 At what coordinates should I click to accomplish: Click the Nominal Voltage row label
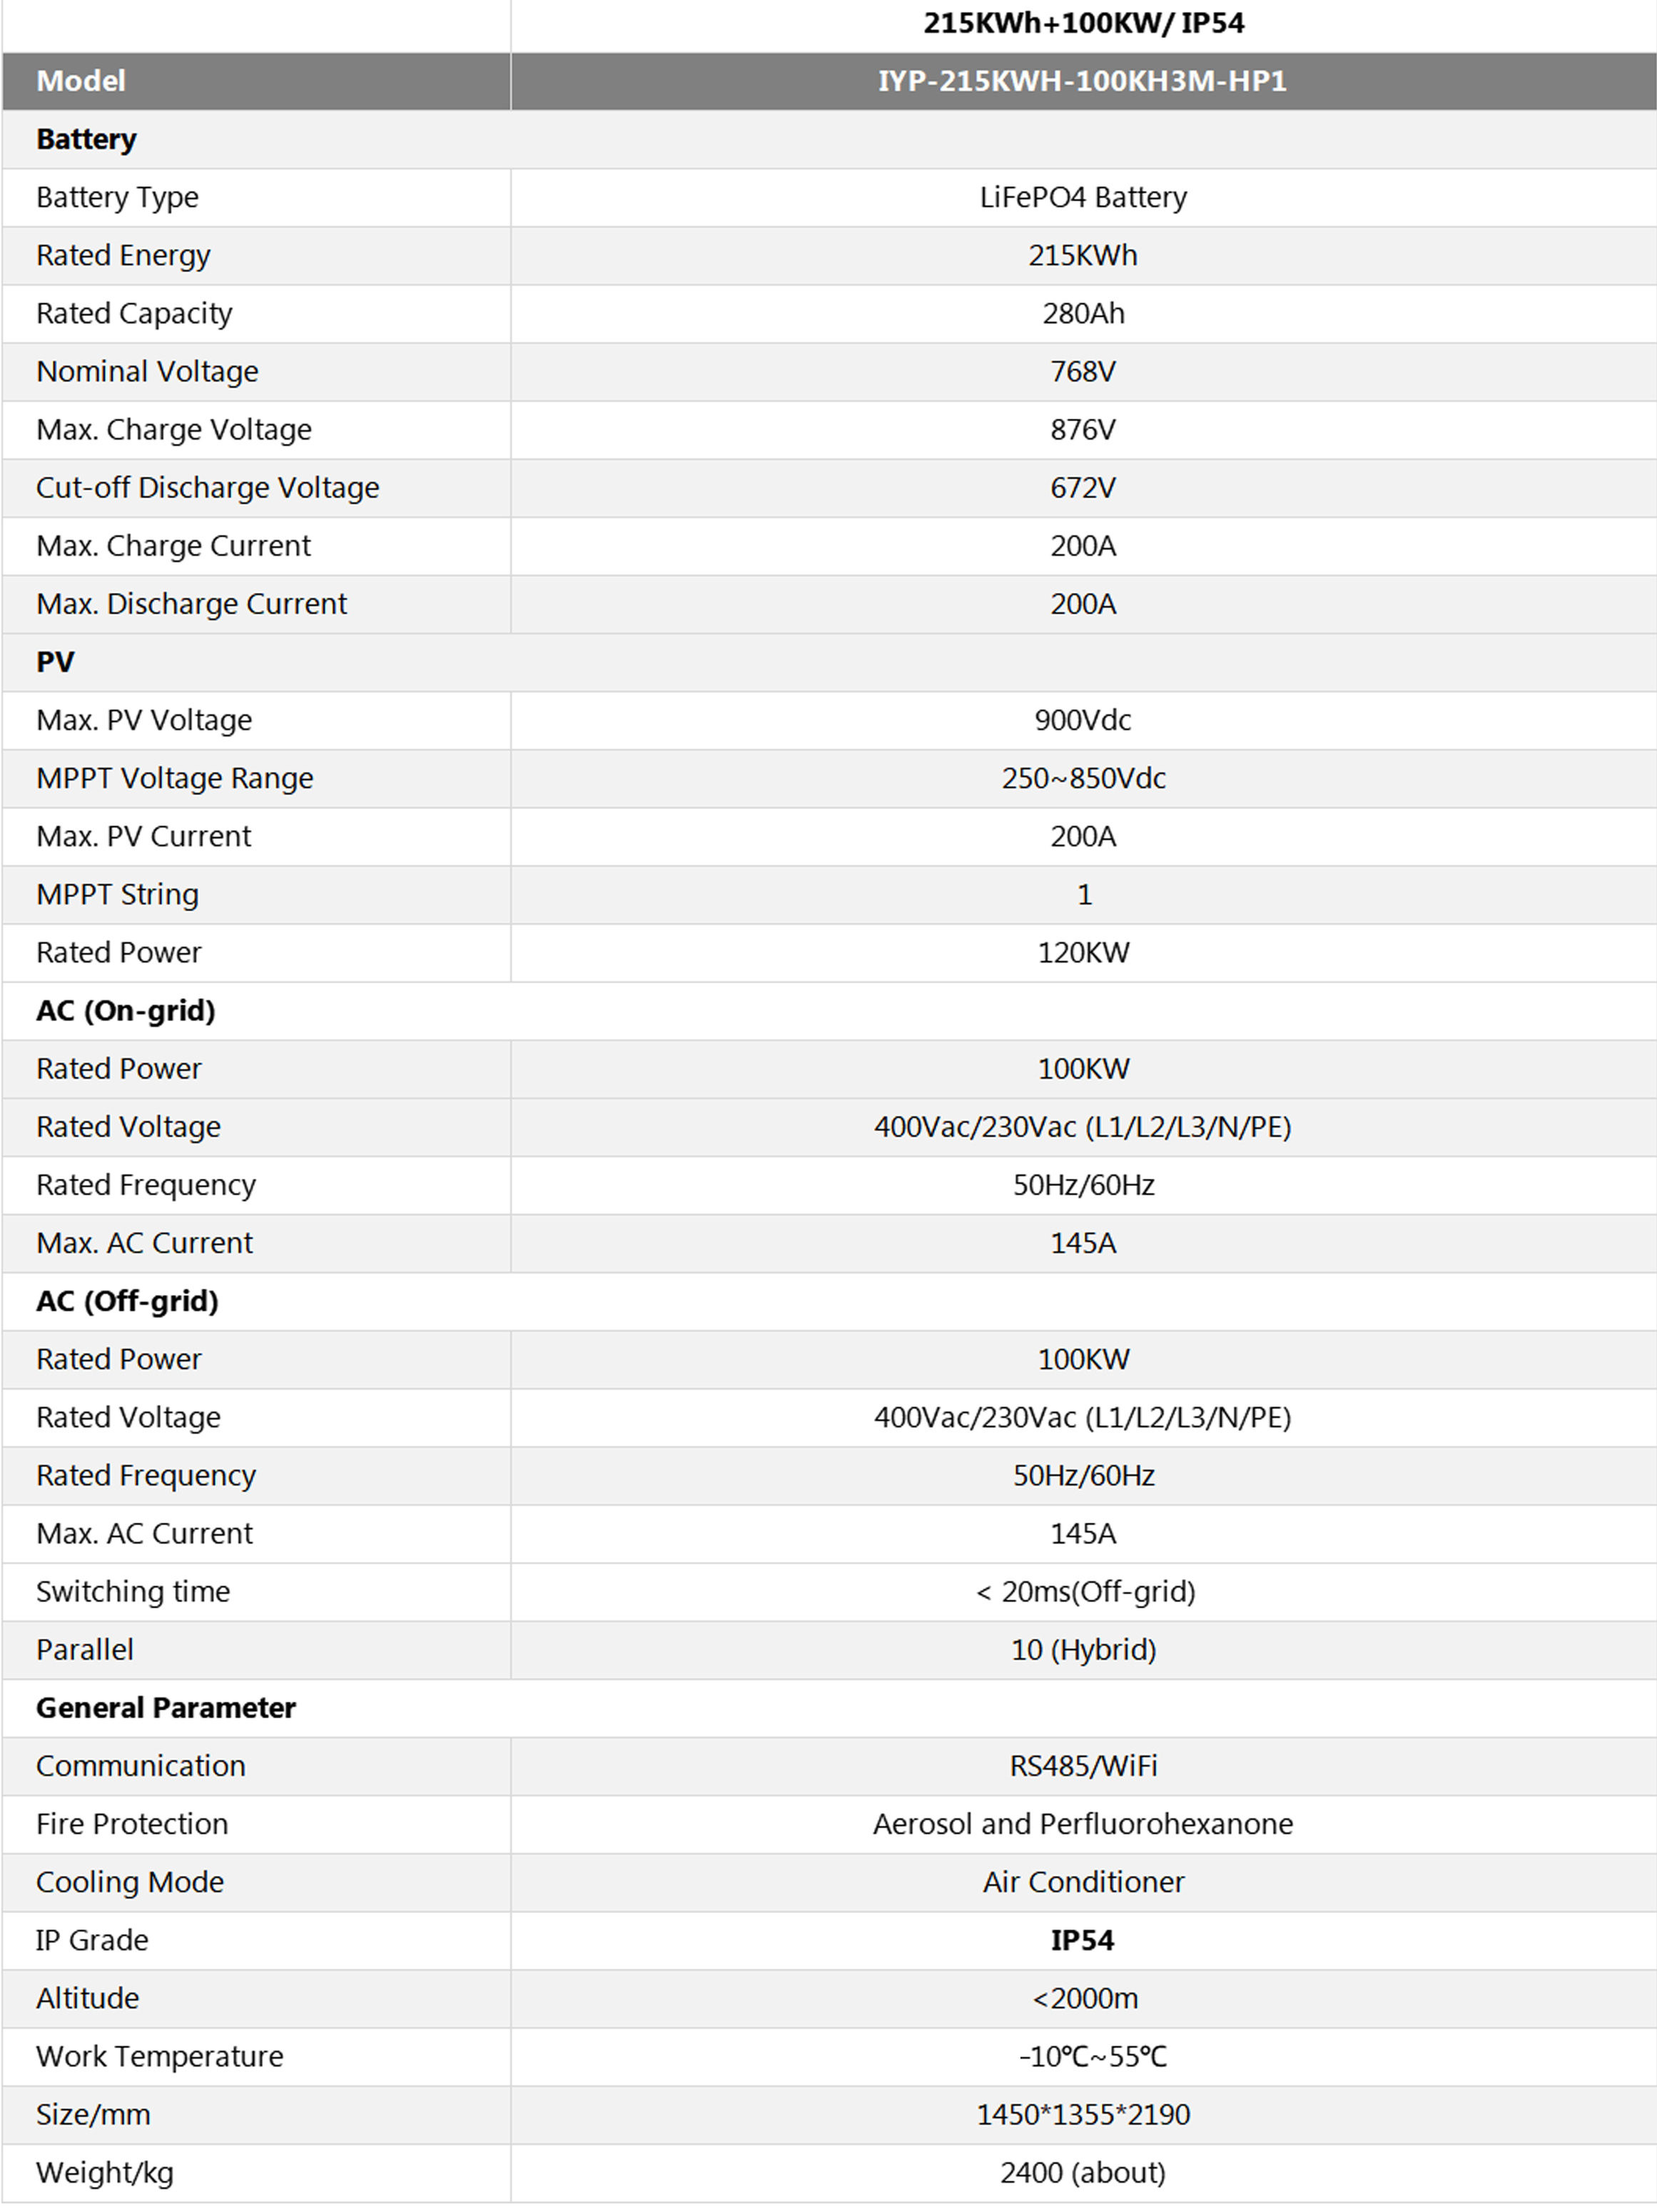pos(147,371)
